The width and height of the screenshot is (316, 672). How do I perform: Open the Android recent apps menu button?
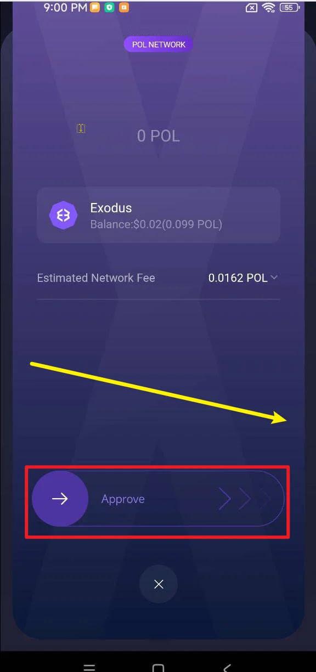tap(89, 668)
